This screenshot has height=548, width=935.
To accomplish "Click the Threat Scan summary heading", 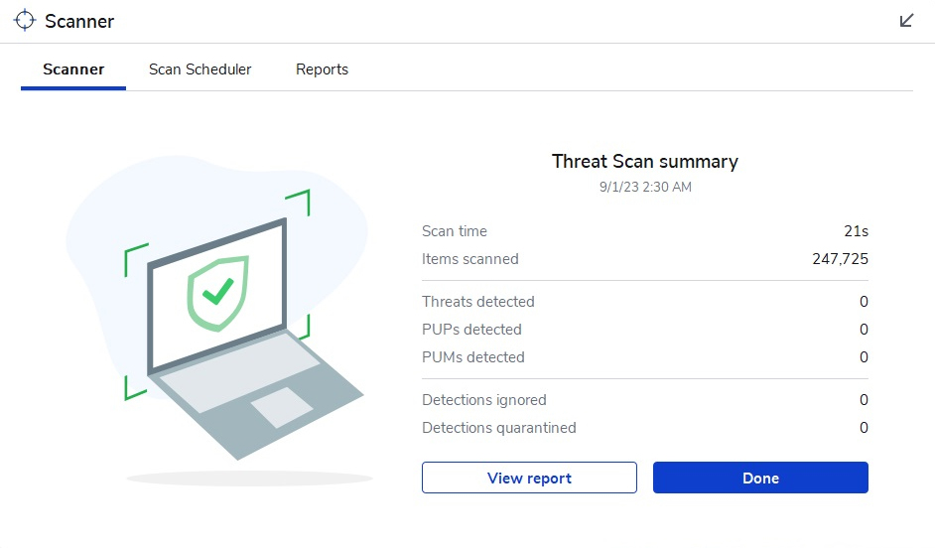I will (644, 161).
